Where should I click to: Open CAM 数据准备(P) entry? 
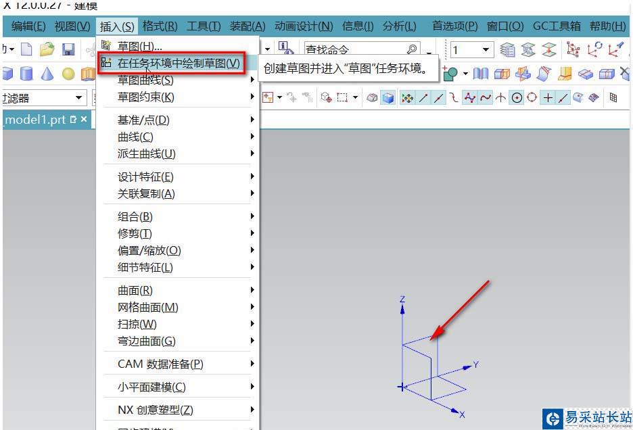(179, 364)
